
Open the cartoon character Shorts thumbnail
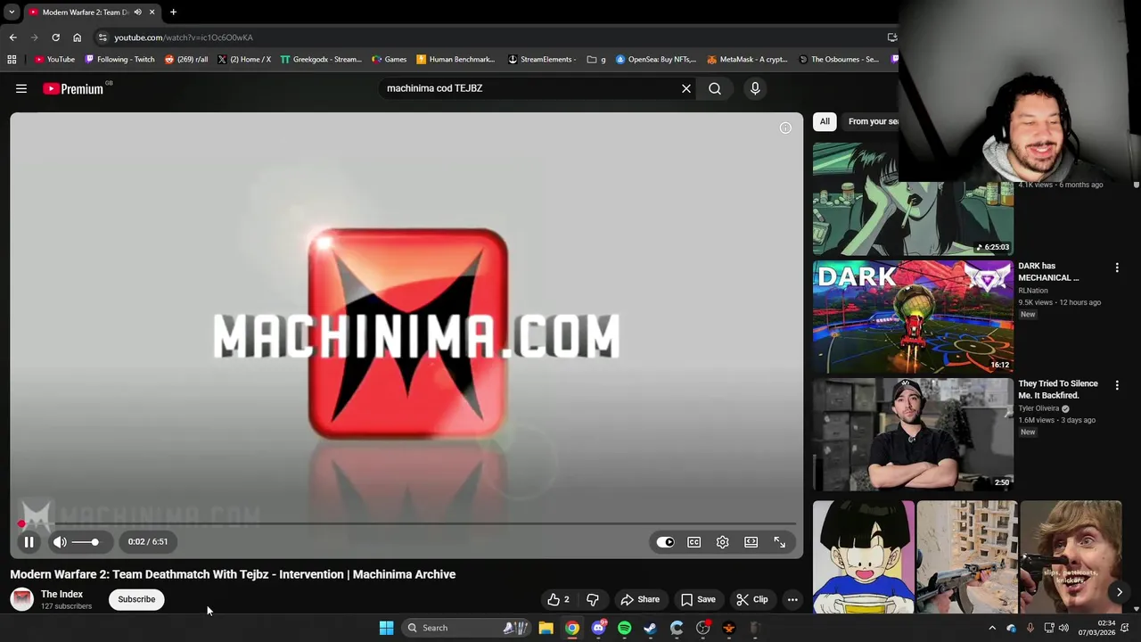point(863,557)
